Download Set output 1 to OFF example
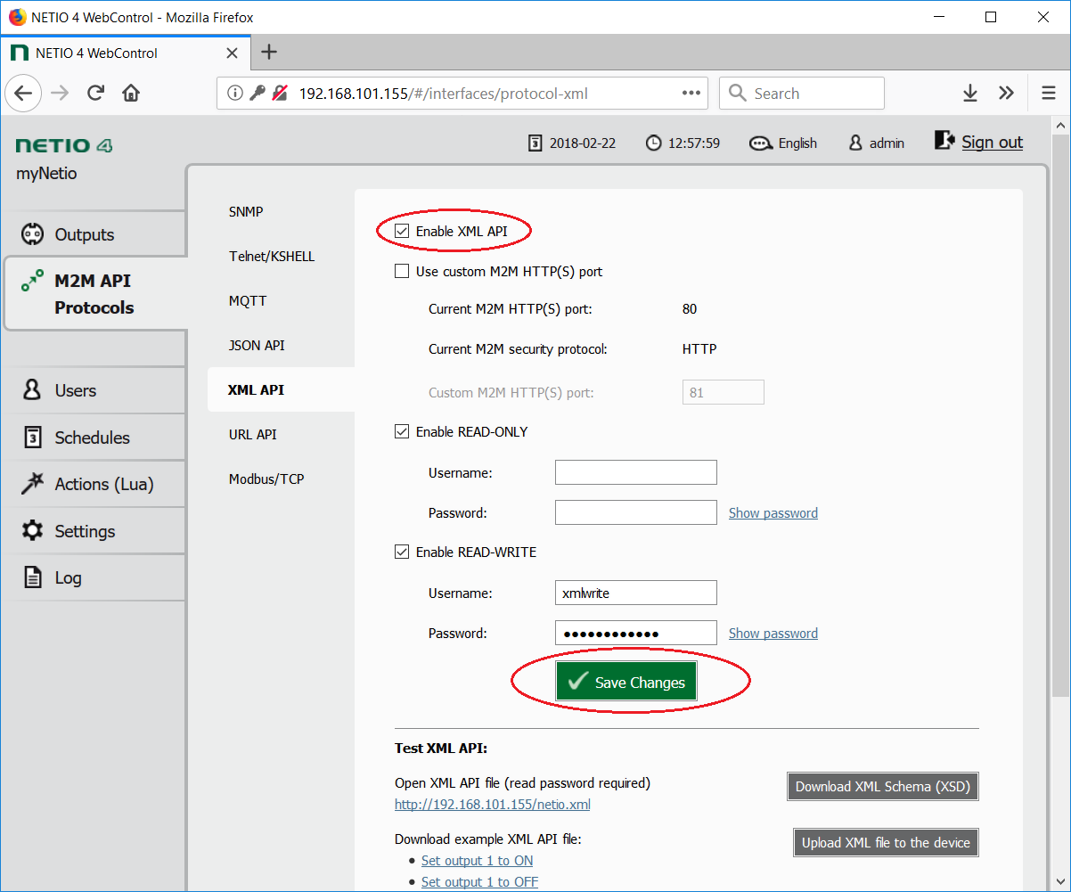The image size is (1071, 892). (480, 882)
